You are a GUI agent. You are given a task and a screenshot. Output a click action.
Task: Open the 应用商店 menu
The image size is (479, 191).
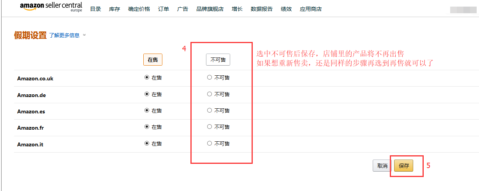[x=311, y=9]
